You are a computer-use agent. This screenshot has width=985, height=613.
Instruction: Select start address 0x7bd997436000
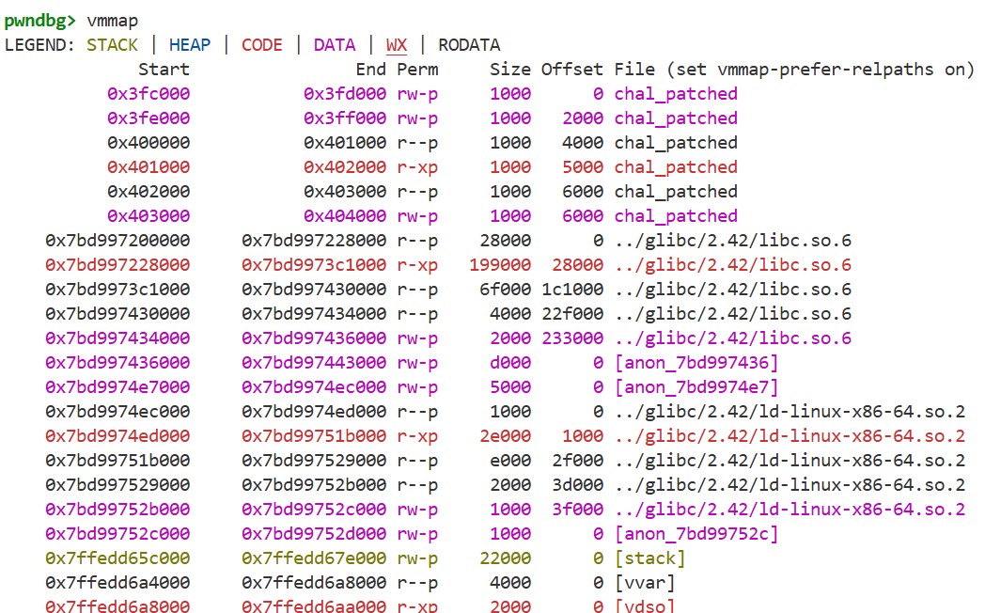pyautogui.click(x=117, y=363)
